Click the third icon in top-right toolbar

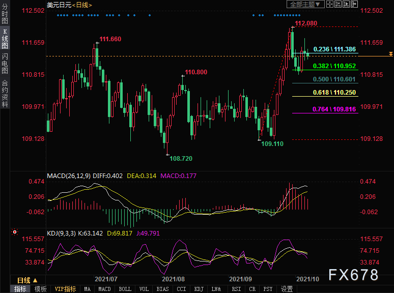coord(346,5)
